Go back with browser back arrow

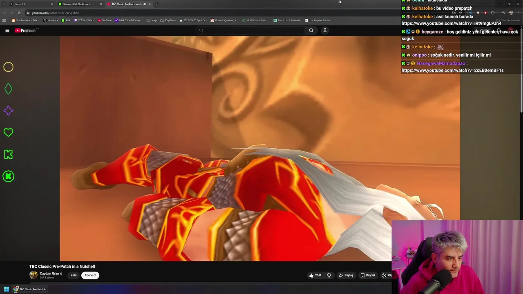coord(4,13)
